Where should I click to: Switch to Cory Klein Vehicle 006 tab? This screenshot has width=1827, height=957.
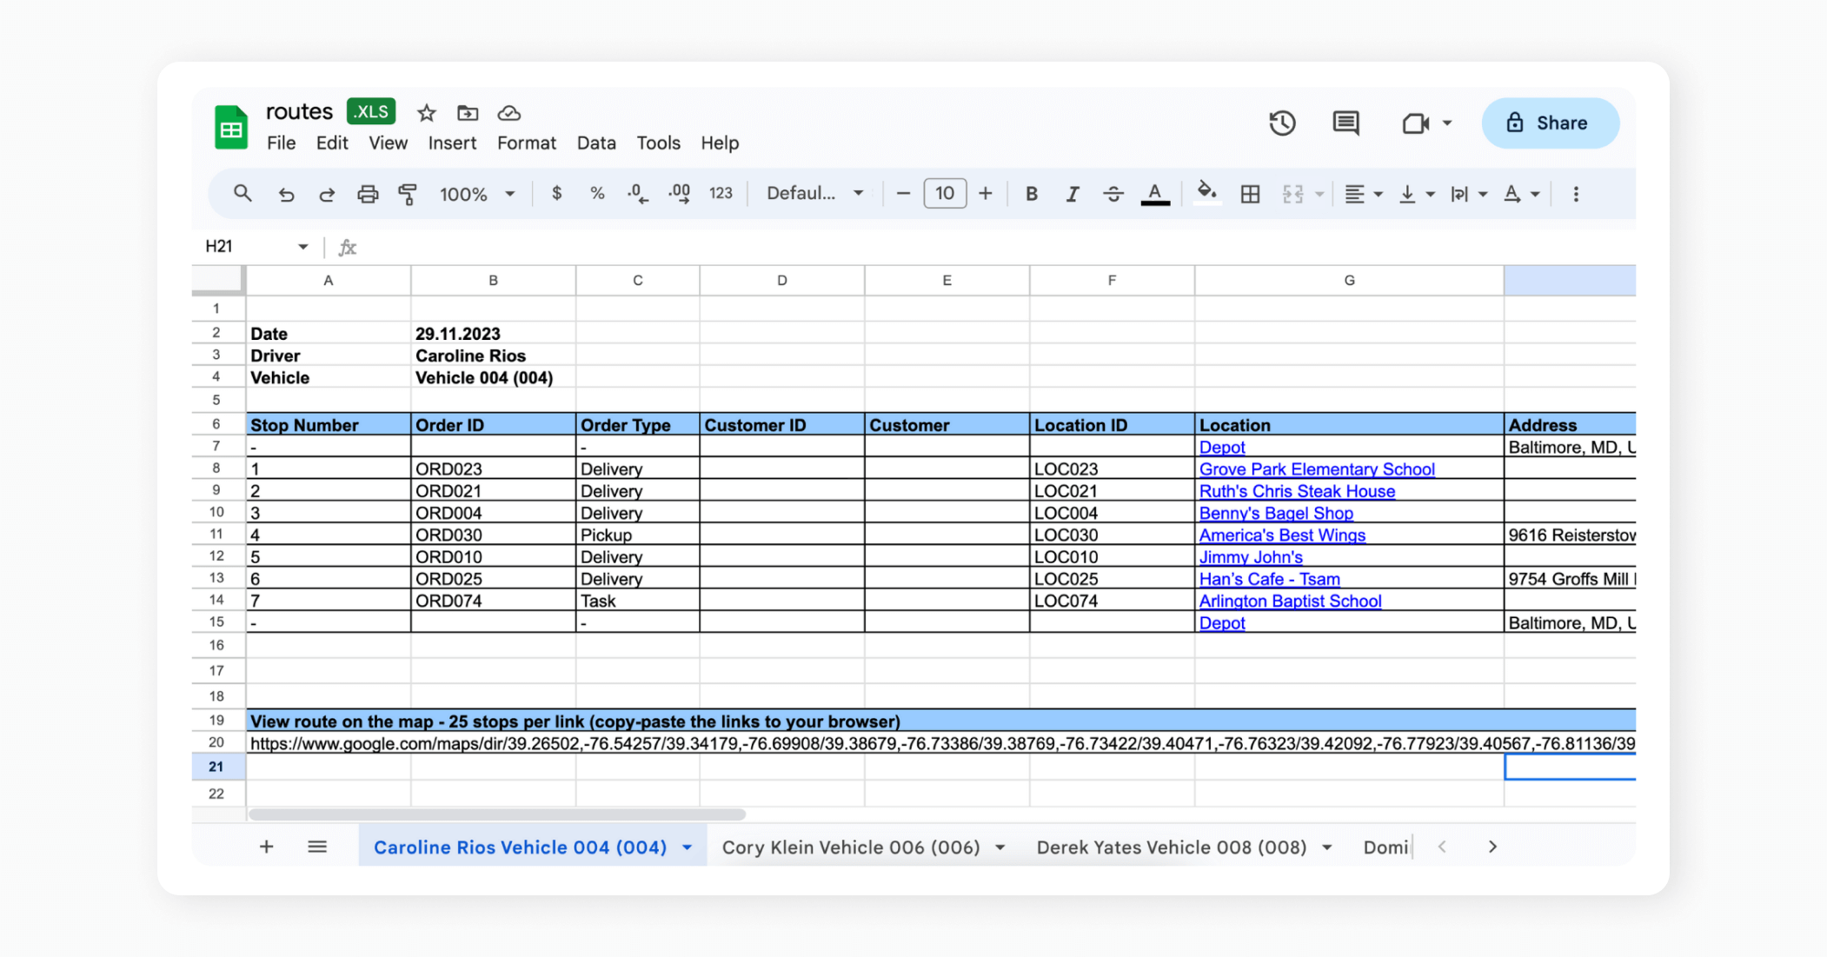click(850, 847)
